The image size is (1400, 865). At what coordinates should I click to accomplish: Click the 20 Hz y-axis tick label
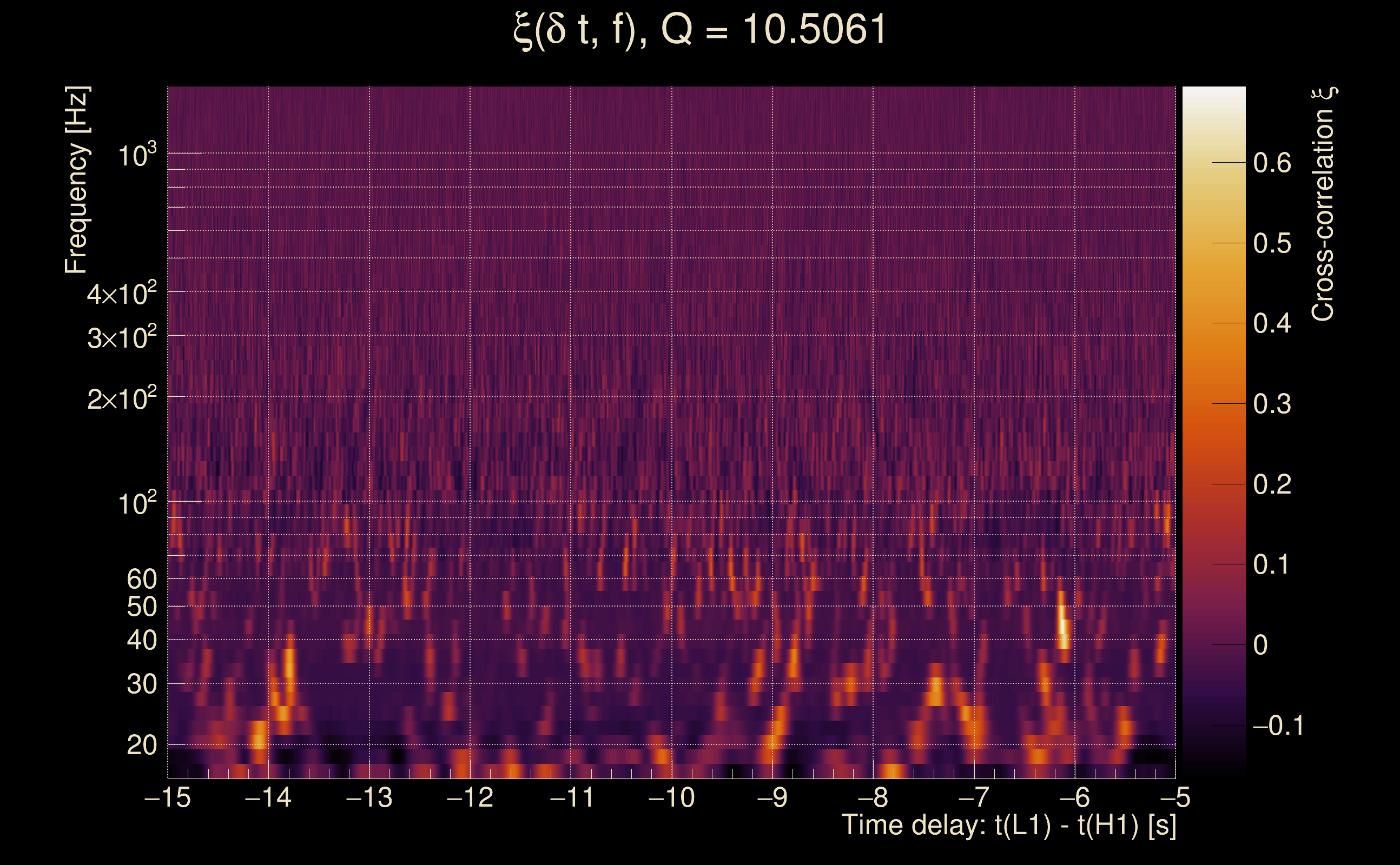coord(141,746)
